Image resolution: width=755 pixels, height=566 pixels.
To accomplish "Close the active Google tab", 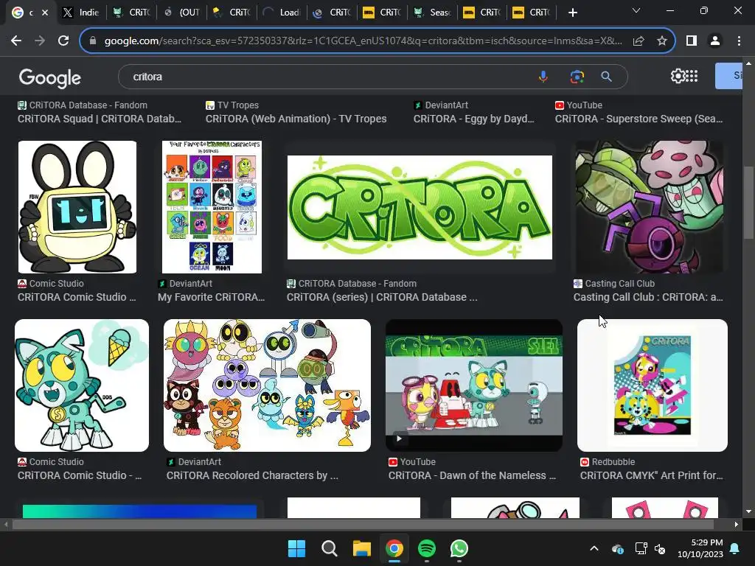I will click(x=45, y=13).
